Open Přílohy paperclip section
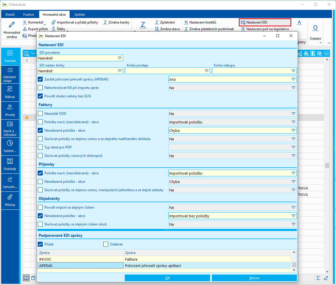Image resolution: width=336 pixels, height=285 pixels. [x=10, y=201]
